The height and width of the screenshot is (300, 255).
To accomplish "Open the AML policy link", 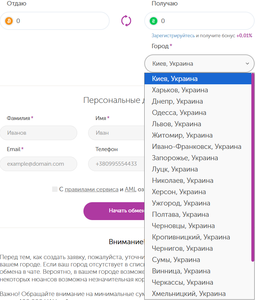I will (x=130, y=189).
